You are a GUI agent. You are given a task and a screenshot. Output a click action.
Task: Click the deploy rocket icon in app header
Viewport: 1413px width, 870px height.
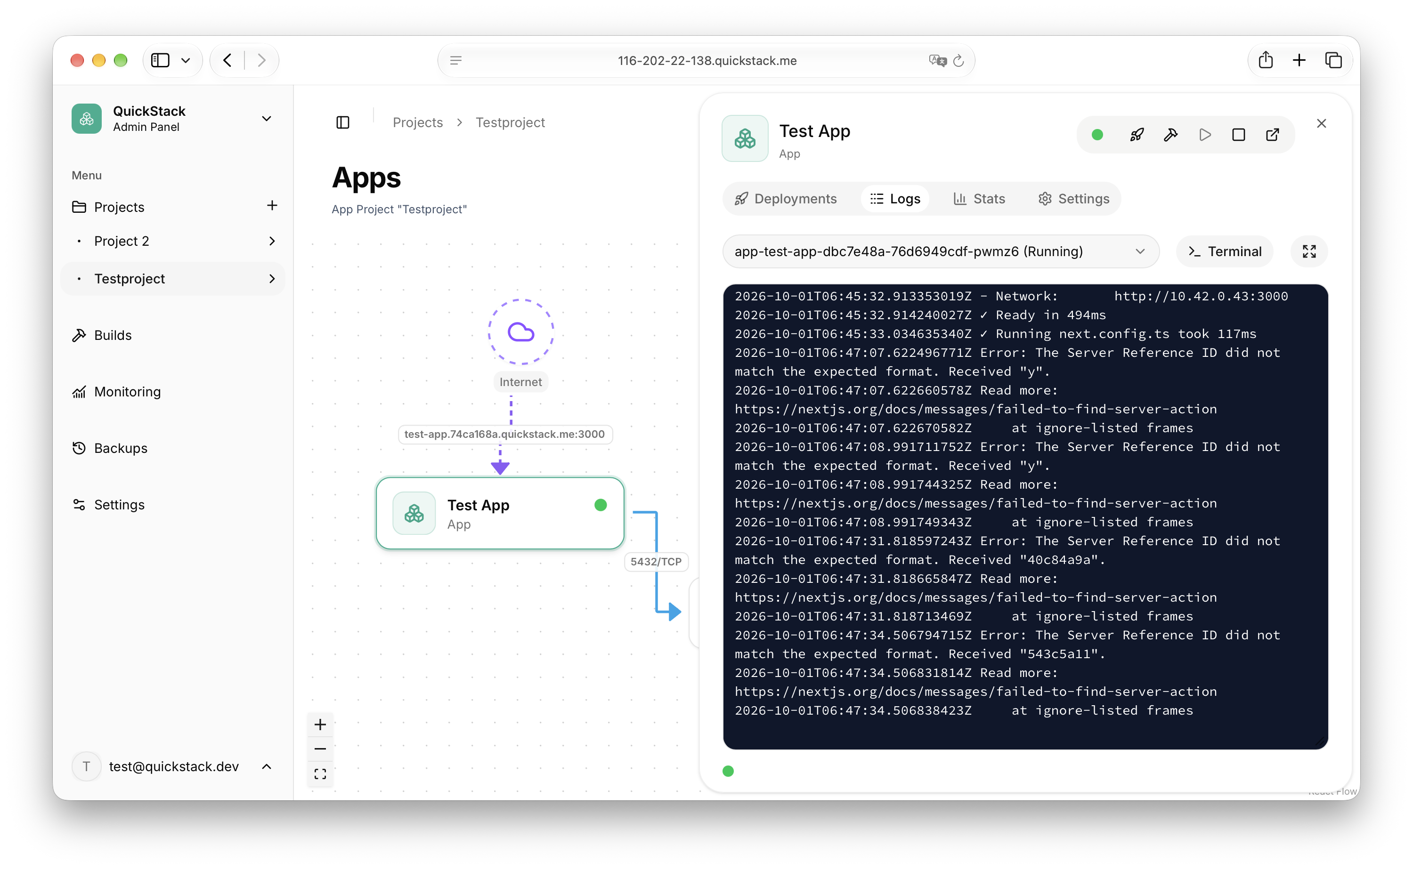(x=1136, y=135)
